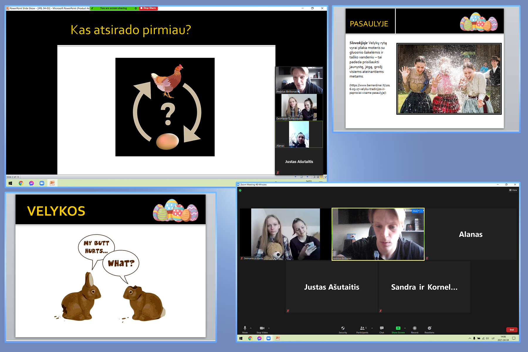This screenshot has height=352, width=528.
Task: Select the Justas Ašutaitis participant tile
Action: pyautogui.click(x=332, y=287)
